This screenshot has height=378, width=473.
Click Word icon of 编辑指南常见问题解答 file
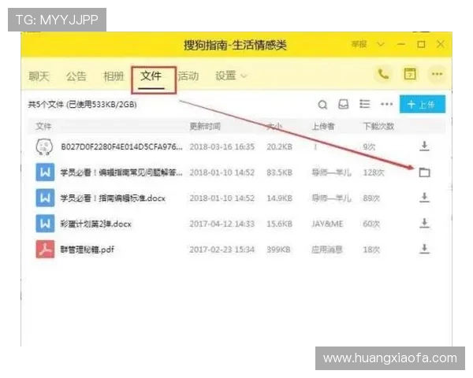click(45, 172)
